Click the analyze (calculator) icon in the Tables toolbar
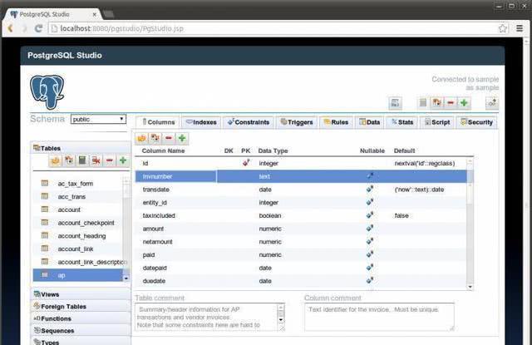 coord(82,160)
